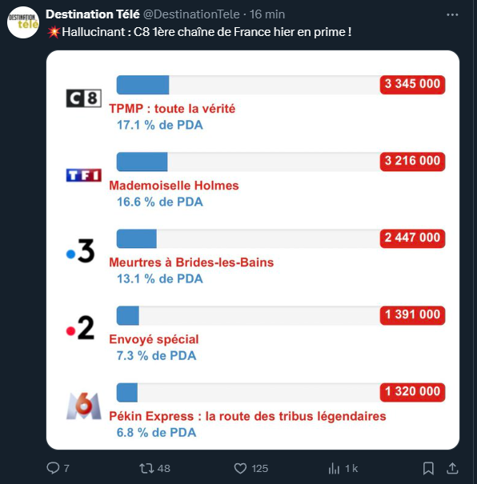
Task: Click the 16 min timestamp
Action: pyautogui.click(x=267, y=14)
